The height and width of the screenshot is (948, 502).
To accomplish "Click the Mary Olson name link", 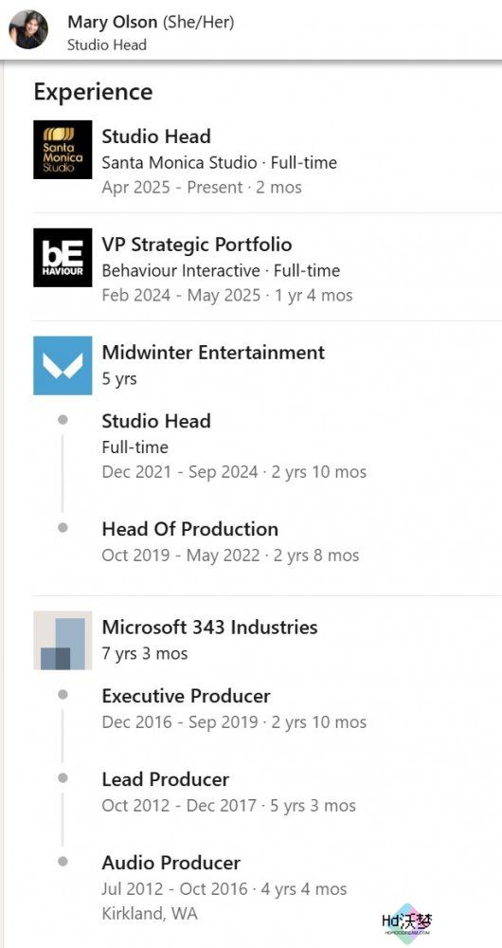I will [113, 23].
